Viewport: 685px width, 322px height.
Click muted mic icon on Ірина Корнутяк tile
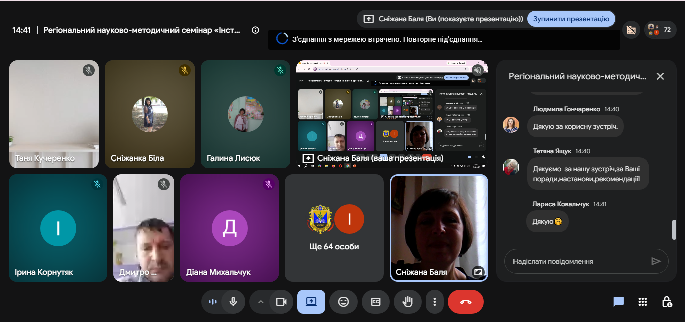(x=97, y=184)
